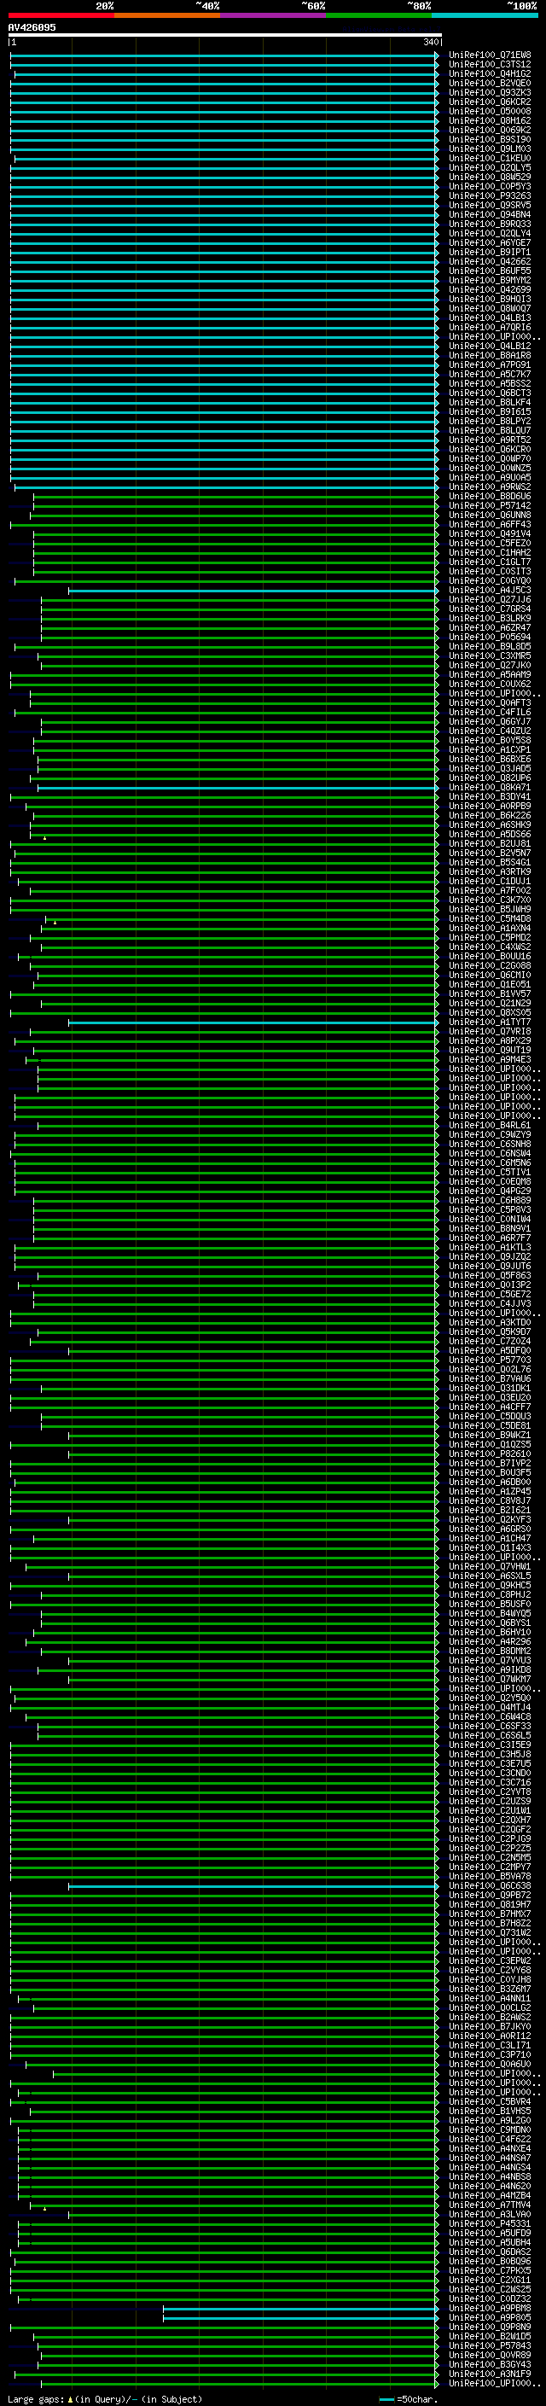546x2406 pixels.
Task: Open the UniRef100_B6UF55 hit
Action: point(490,271)
